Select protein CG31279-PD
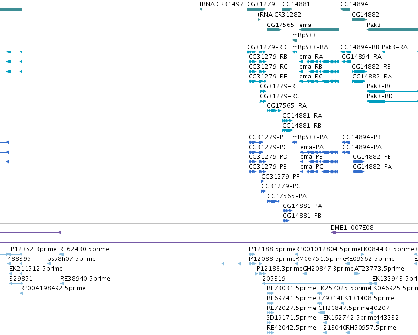Viewport: 418px width, 335px height. 257,162
